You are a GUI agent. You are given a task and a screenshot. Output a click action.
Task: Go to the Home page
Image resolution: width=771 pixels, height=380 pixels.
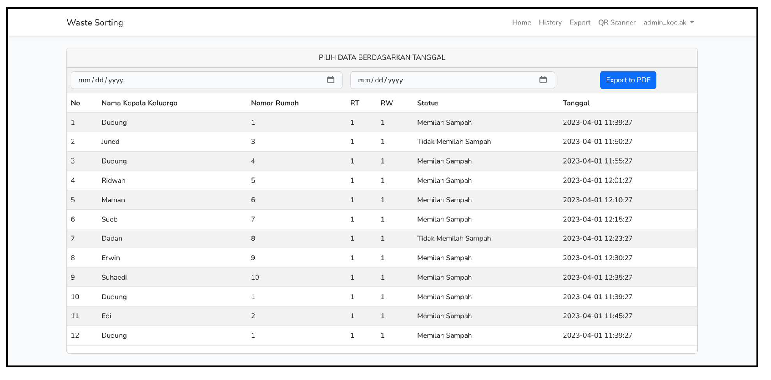(x=521, y=22)
